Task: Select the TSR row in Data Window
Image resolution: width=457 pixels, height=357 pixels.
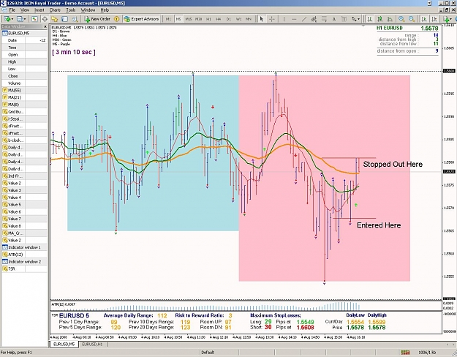Action: coord(24,269)
